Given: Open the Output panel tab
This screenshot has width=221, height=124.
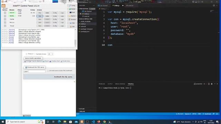Looking at the screenshot, I should tap(110, 84).
